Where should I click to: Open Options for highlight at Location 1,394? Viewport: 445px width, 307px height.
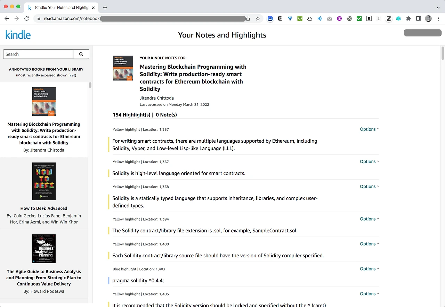(x=370, y=219)
